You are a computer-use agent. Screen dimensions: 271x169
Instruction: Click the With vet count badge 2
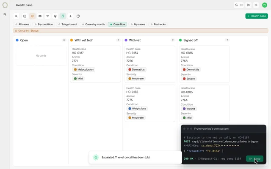(x=173, y=40)
